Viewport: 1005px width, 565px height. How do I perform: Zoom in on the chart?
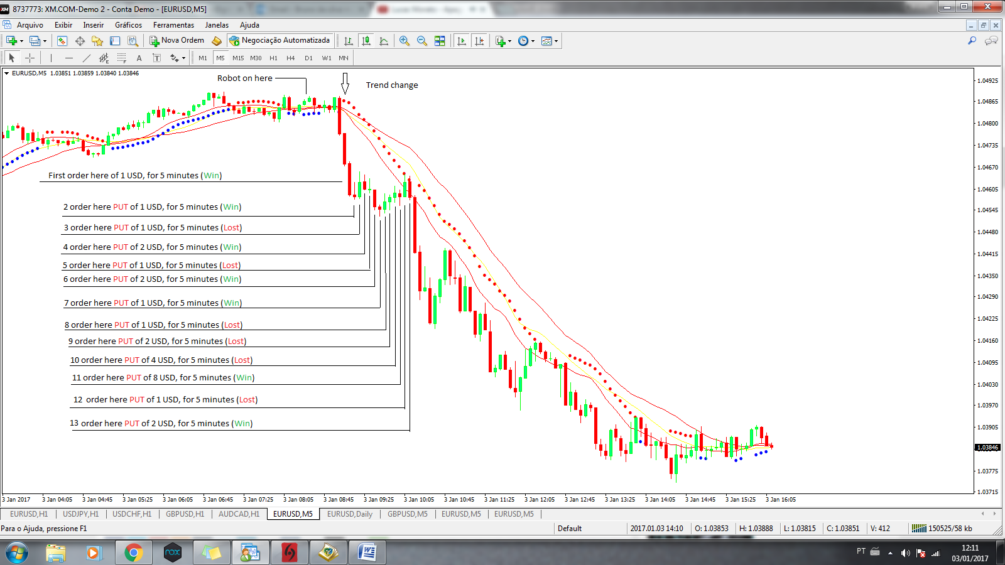tap(405, 41)
